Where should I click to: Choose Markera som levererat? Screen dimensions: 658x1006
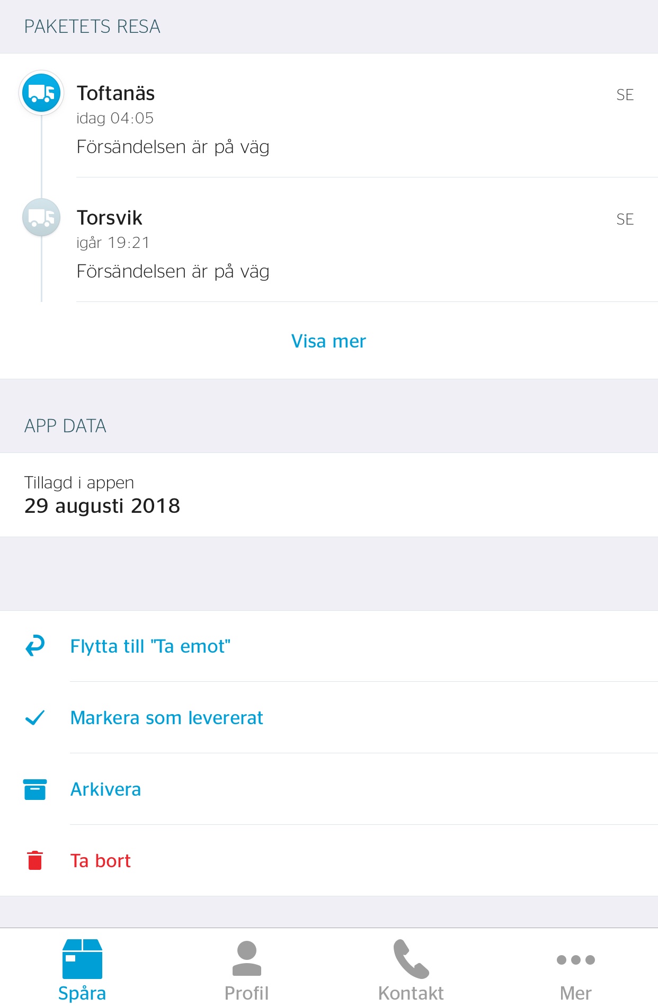(329, 718)
